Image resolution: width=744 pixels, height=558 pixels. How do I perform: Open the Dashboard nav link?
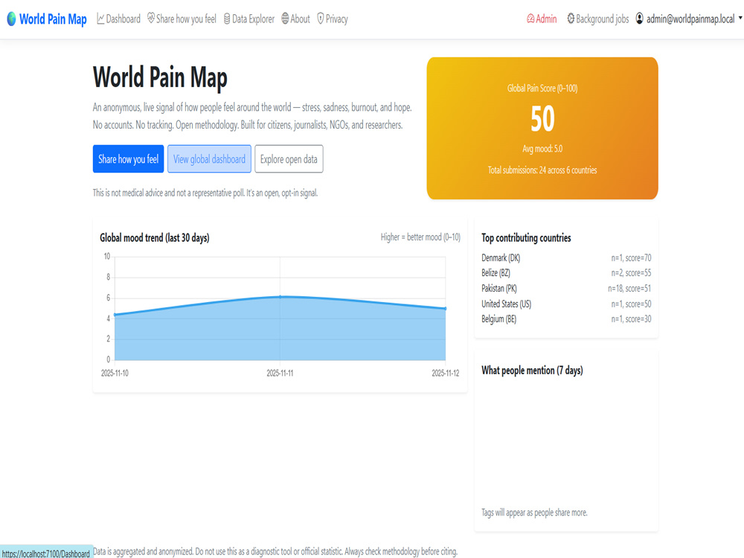coord(118,19)
